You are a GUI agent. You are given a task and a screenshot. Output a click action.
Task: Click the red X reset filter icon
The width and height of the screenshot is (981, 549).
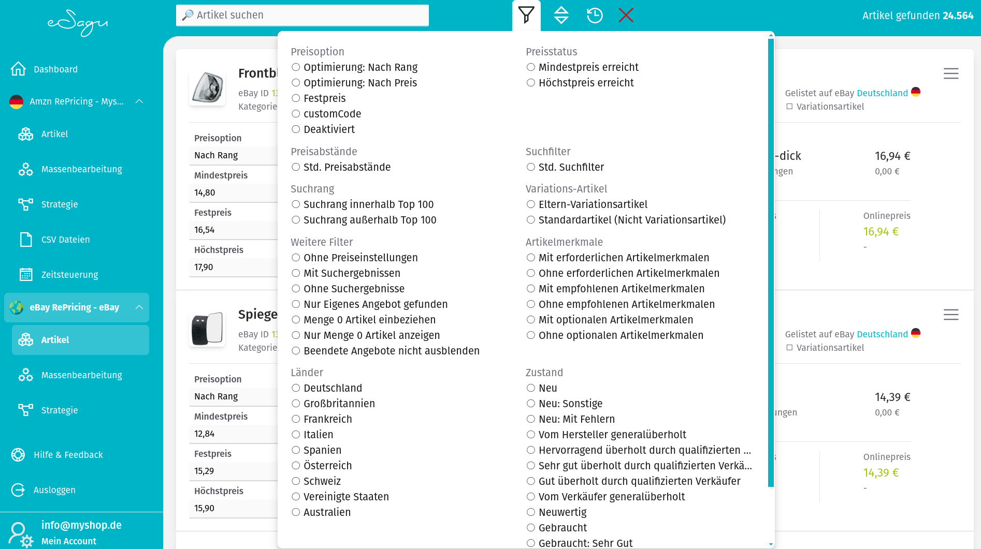pos(626,15)
